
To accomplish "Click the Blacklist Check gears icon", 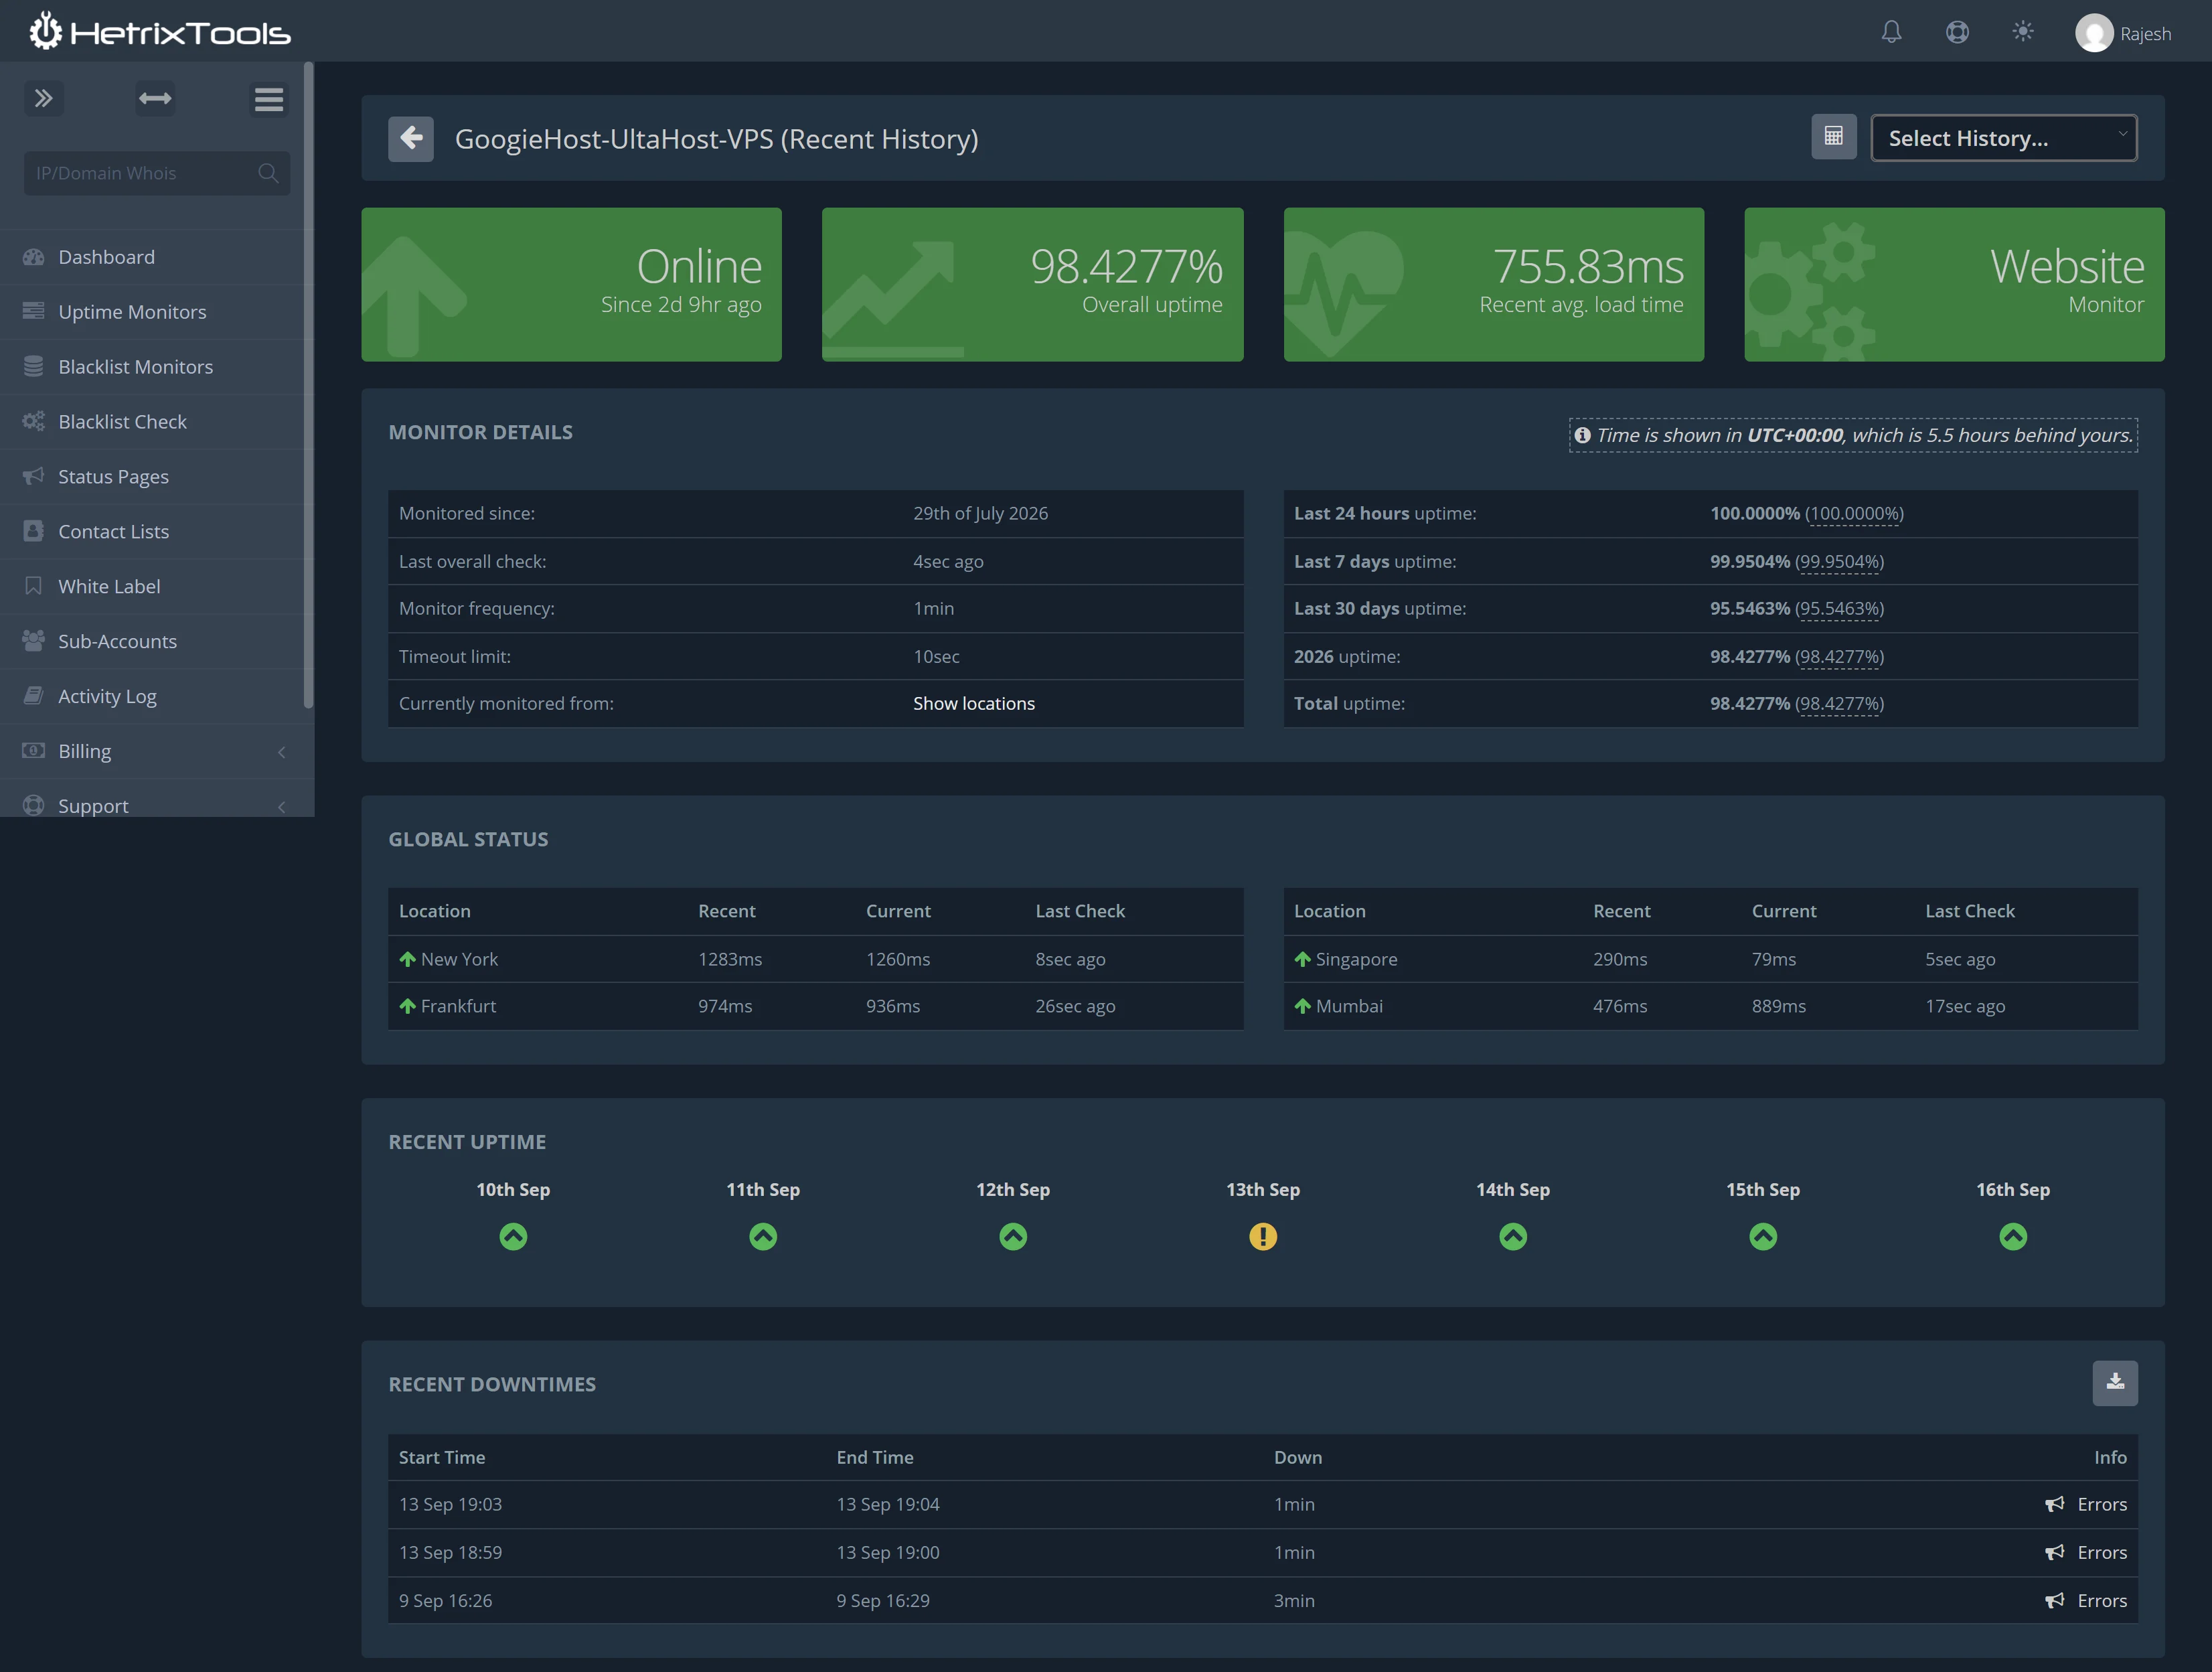I will pyautogui.click(x=33, y=421).
